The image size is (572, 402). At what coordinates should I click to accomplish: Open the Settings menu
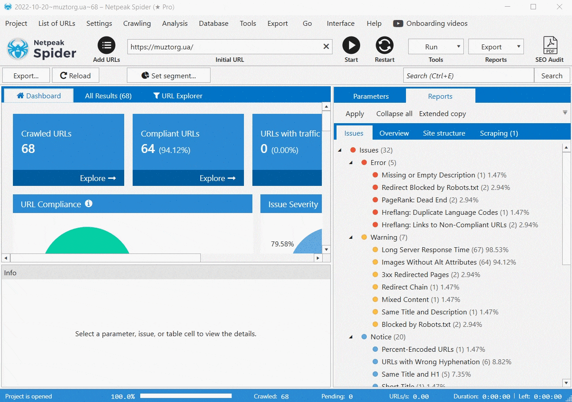[x=99, y=24]
